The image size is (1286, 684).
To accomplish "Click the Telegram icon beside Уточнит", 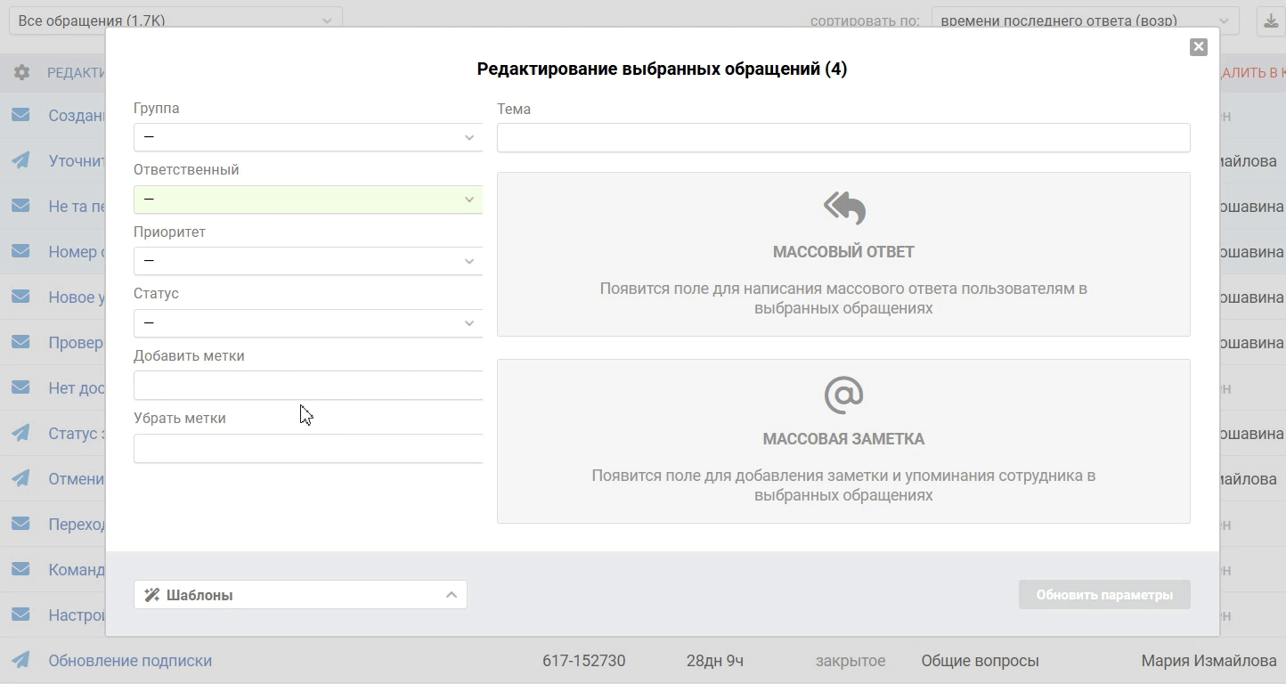I will pyautogui.click(x=20, y=160).
